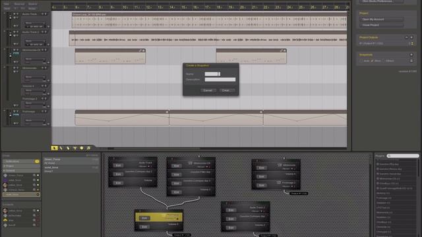Add a project output with the plus icon
This screenshot has width=422, height=237.
click(411, 38)
